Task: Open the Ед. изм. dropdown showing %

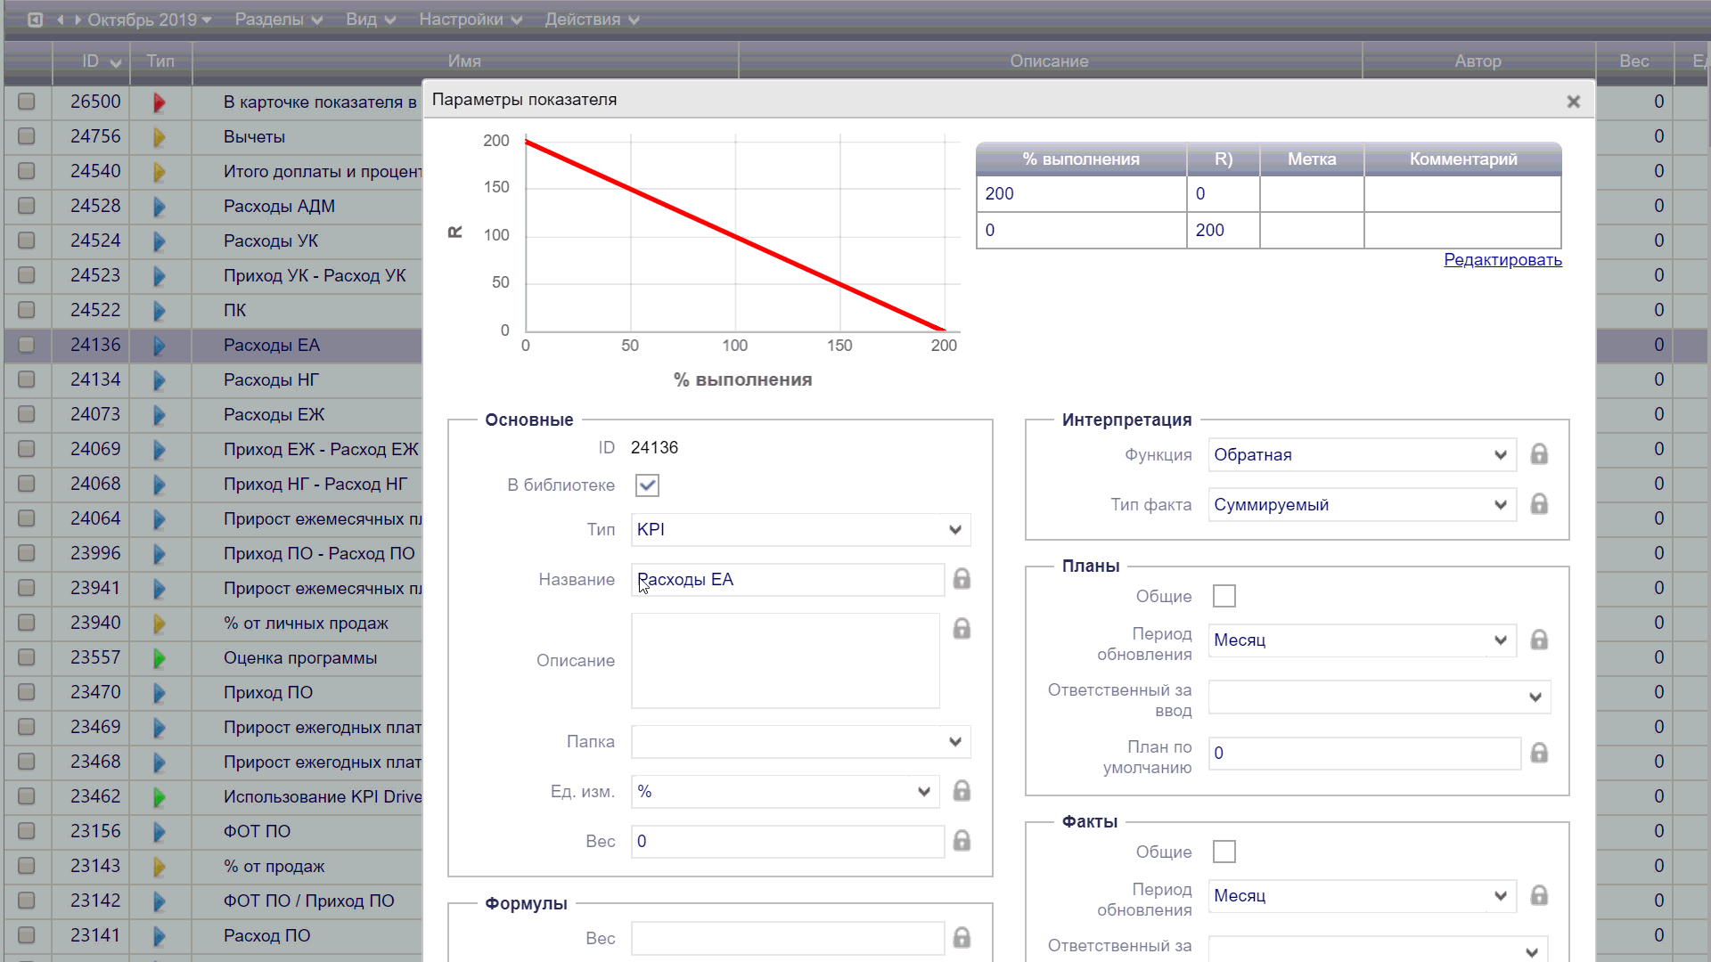Action: click(x=785, y=791)
